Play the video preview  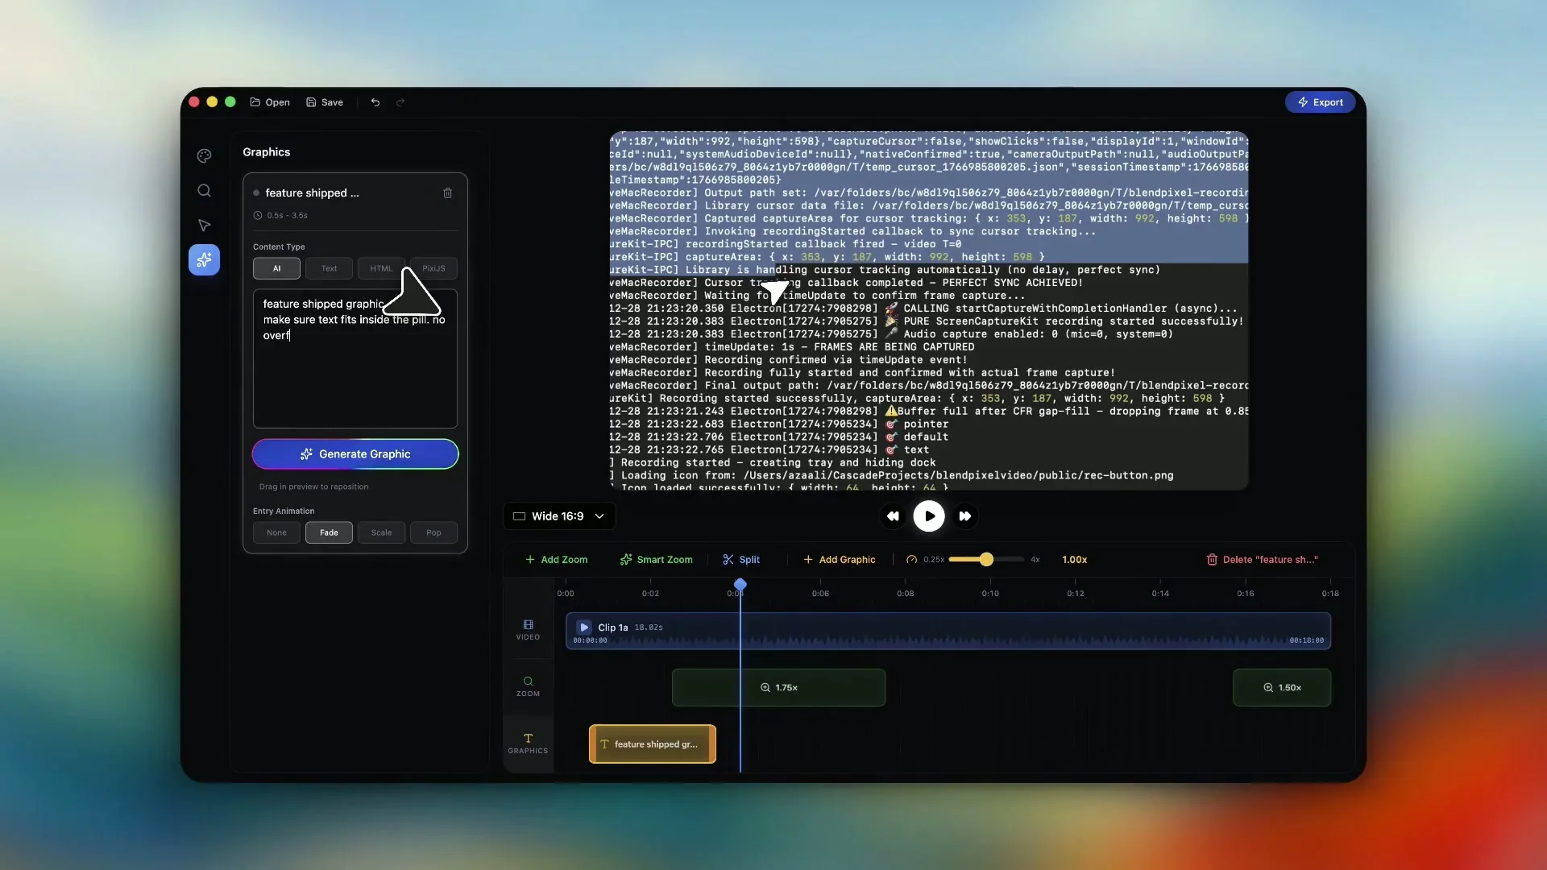click(929, 516)
